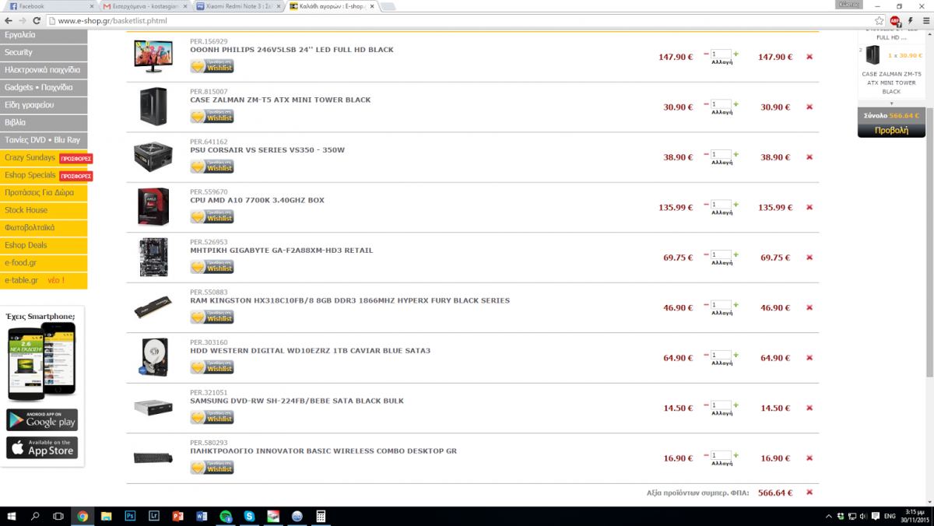Screen dimensions: 934x526
Task: Focus the quantity field for the Gigabyte motherboard
Action: point(721,254)
